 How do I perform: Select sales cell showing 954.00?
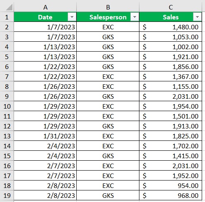click(x=171, y=185)
